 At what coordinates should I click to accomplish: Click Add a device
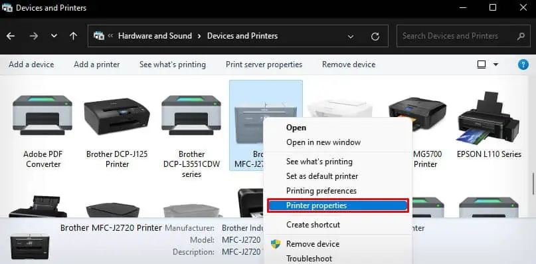click(31, 65)
